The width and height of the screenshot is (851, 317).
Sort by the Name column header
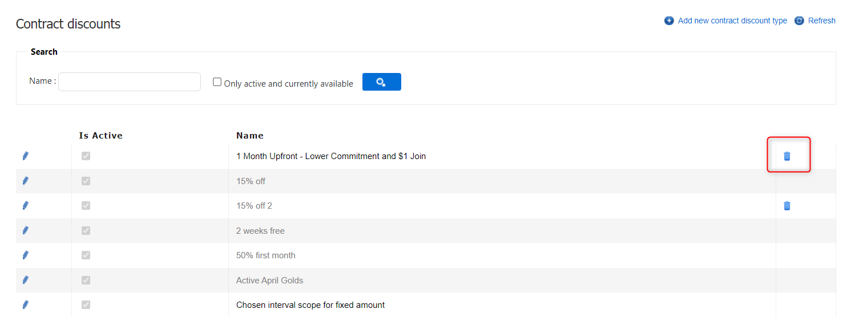point(250,136)
